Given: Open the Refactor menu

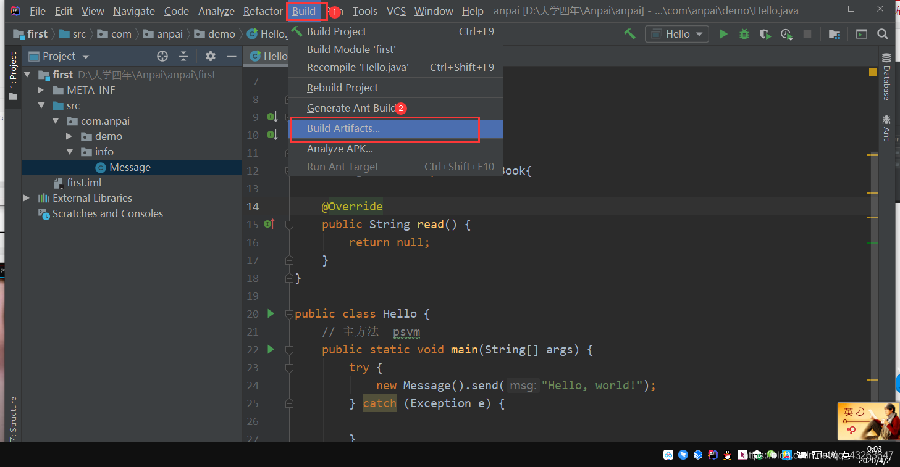Looking at the screenshot, I should point(263,11).
